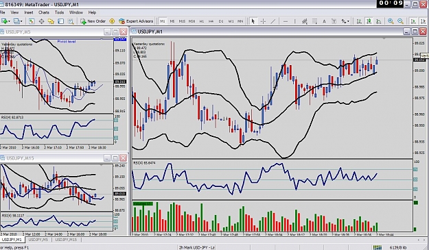Screen dimensions: 429x250
Task: Open the Tools menu
Action: (59, 12)
